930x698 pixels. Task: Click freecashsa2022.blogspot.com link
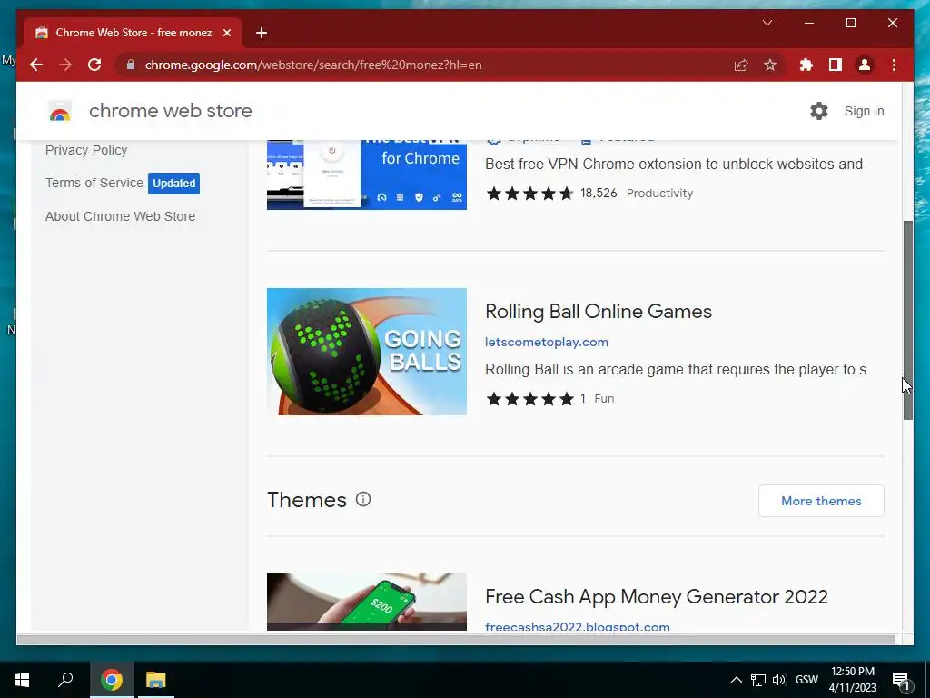tap(578, 626)
